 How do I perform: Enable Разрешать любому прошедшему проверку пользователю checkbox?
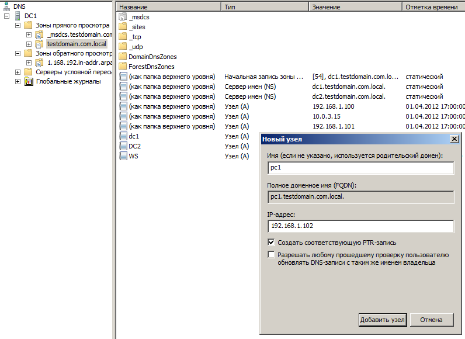tap(271, 255)
